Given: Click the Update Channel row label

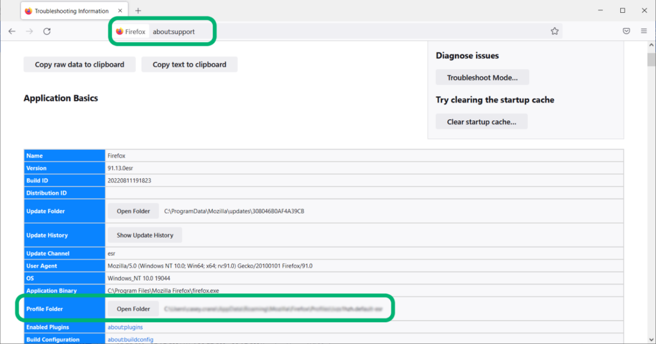Looking at the screenshot, I should click(47, 254).
